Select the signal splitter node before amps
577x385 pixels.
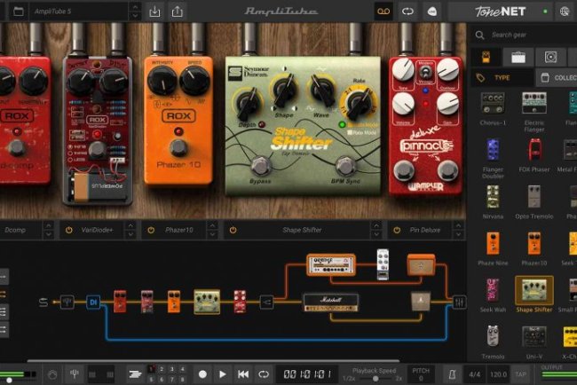pos(266,302)
